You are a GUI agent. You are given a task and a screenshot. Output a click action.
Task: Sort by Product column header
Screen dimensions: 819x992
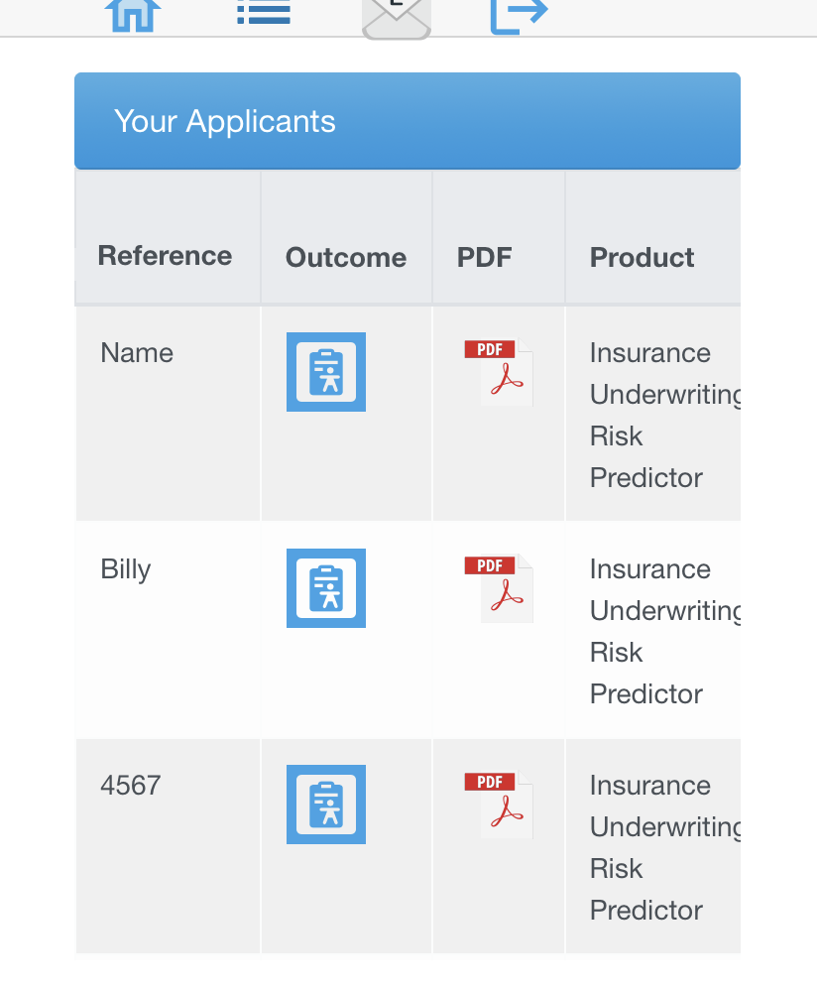642,258
